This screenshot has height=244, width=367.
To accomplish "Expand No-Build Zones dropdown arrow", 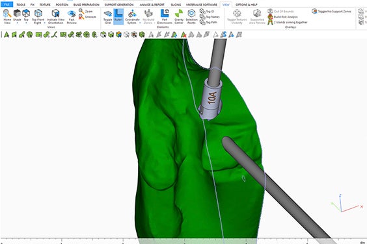I will click(154, 23).
